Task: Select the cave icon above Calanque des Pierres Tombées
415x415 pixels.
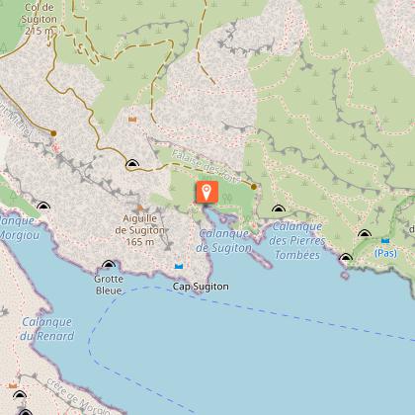Action: 279,208
